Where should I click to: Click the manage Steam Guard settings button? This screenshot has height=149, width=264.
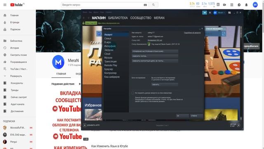155,51
